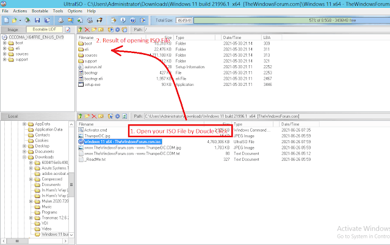Open the Tools menu
Viewport: 390px width, 245px height.
click(58, 11)
